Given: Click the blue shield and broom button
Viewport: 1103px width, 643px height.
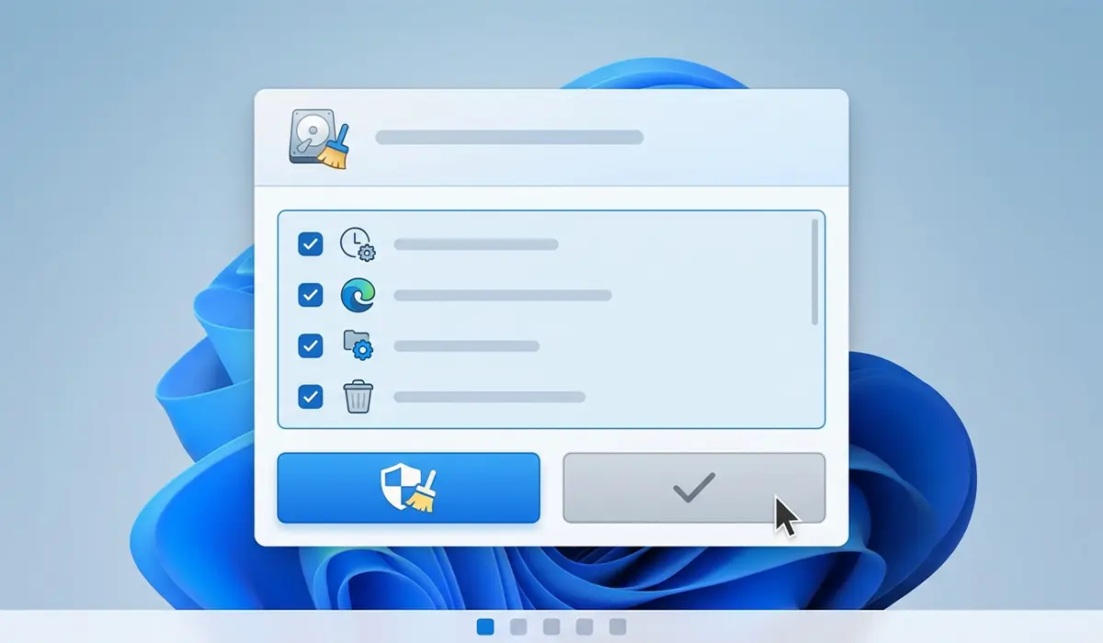Looking at the screenshot, I should [408, 488].
